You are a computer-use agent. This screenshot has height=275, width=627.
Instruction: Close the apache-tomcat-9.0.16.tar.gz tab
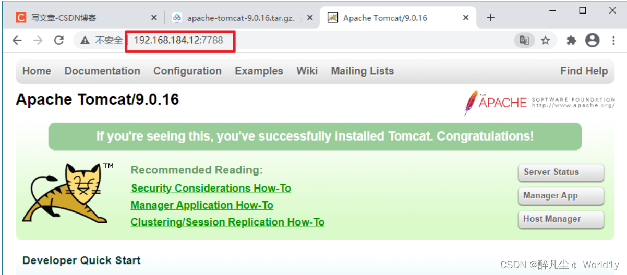310,18
